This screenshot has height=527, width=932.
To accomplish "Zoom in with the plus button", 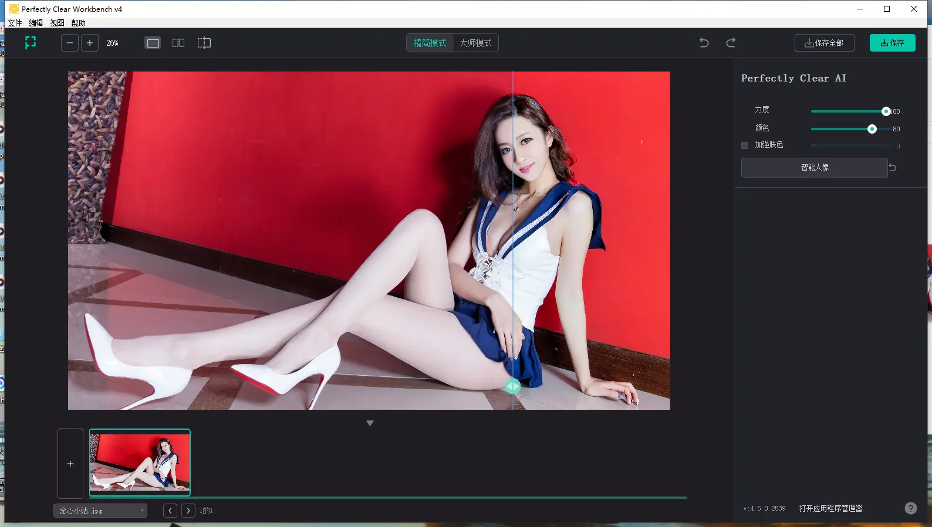I will [x=90, y=43].
